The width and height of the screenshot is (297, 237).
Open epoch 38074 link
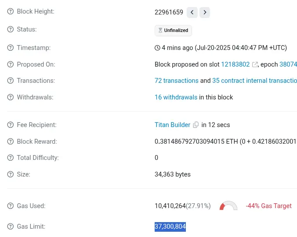click(288, 64)
